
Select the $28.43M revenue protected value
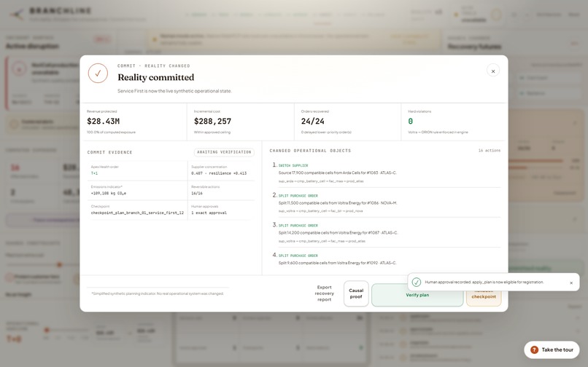pyautogui.click(x=103, y=122)
